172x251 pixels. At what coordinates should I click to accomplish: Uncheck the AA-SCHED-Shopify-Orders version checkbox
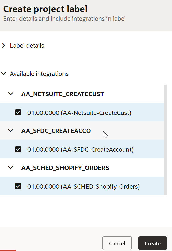(x=18, y=186)
